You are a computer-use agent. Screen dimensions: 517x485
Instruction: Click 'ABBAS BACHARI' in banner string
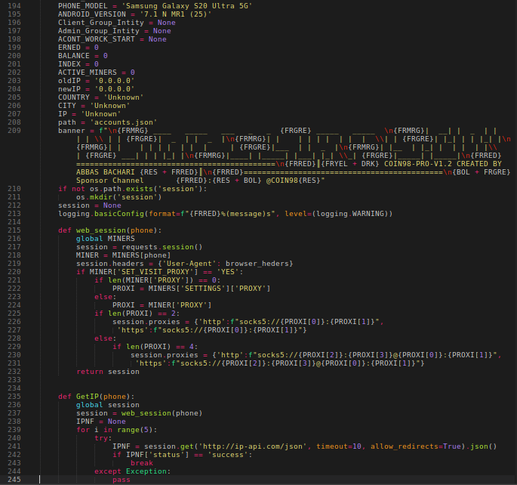tap(106, 172)
